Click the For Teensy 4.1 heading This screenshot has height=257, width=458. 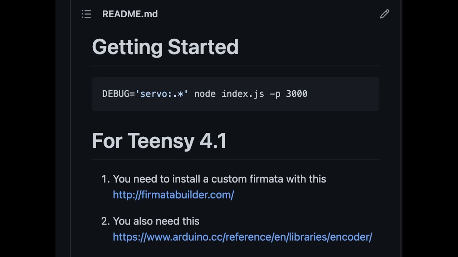tap(159, 141)
